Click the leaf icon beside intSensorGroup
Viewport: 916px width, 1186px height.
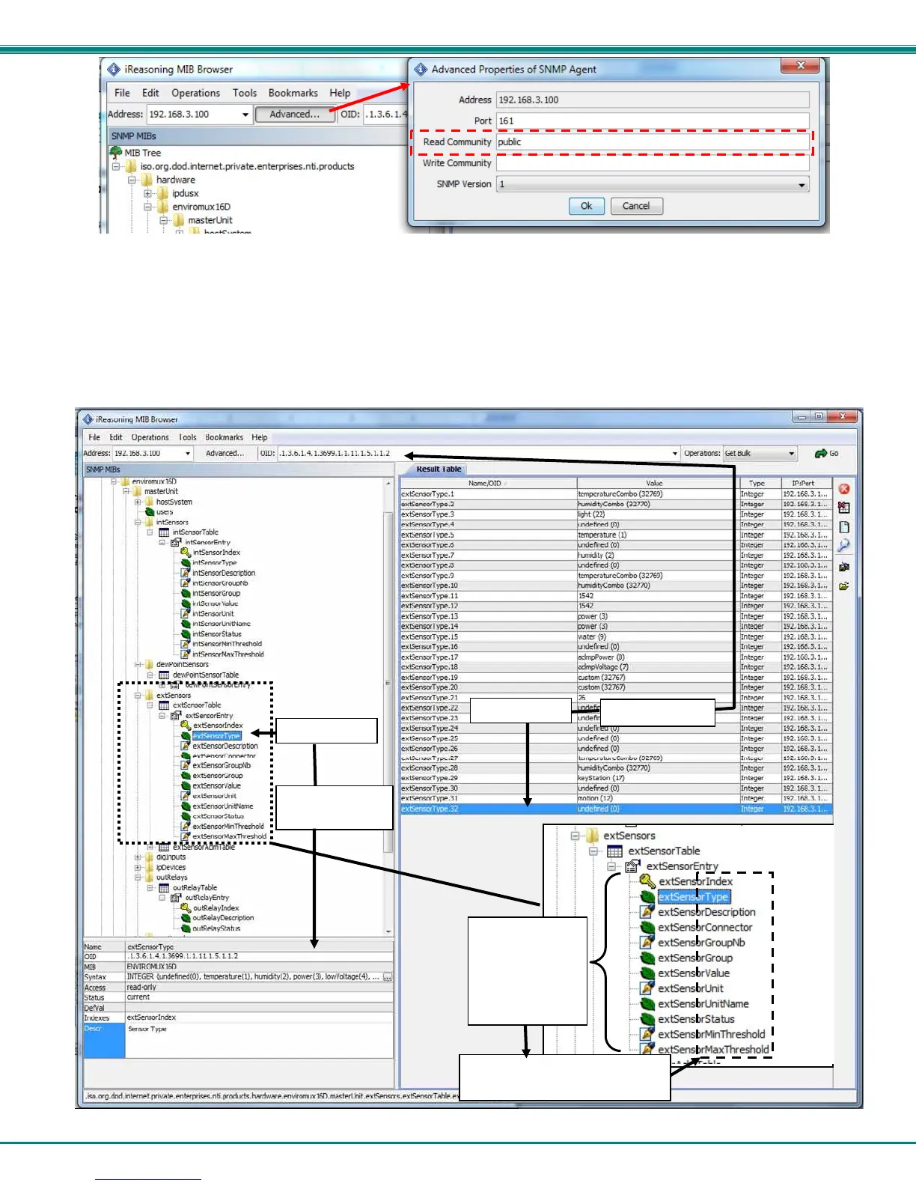pos(186,593)
